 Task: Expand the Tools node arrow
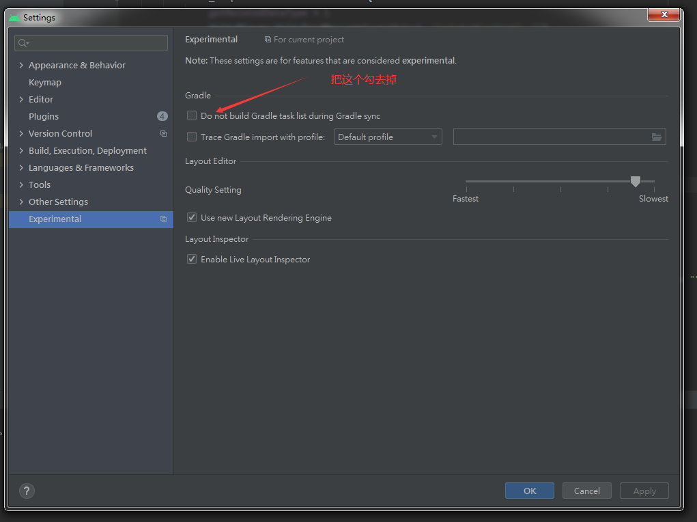coord(21,184)
